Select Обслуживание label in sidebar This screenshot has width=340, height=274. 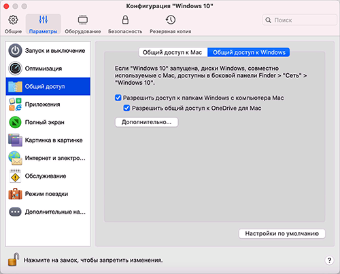point(46,176)
